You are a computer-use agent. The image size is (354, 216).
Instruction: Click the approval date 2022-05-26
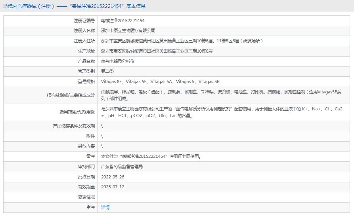point(113,177)
